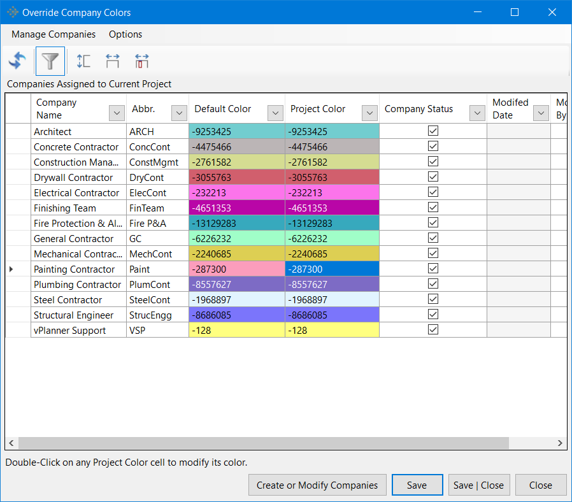
Task: Toggle vPlanner Support status checkbox
Action: click(433, 329)
